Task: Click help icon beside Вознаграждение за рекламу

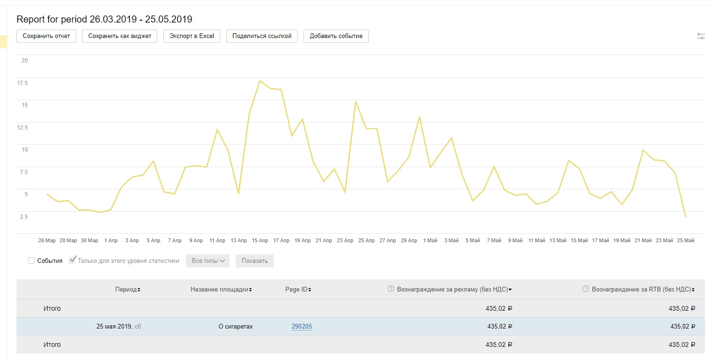Action: tap(391, 289)
